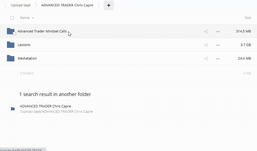Viewport: 257px width, 151px height.
Task: Share the Advanced Trader Mindset Calls folder
Action: point(206,32)
